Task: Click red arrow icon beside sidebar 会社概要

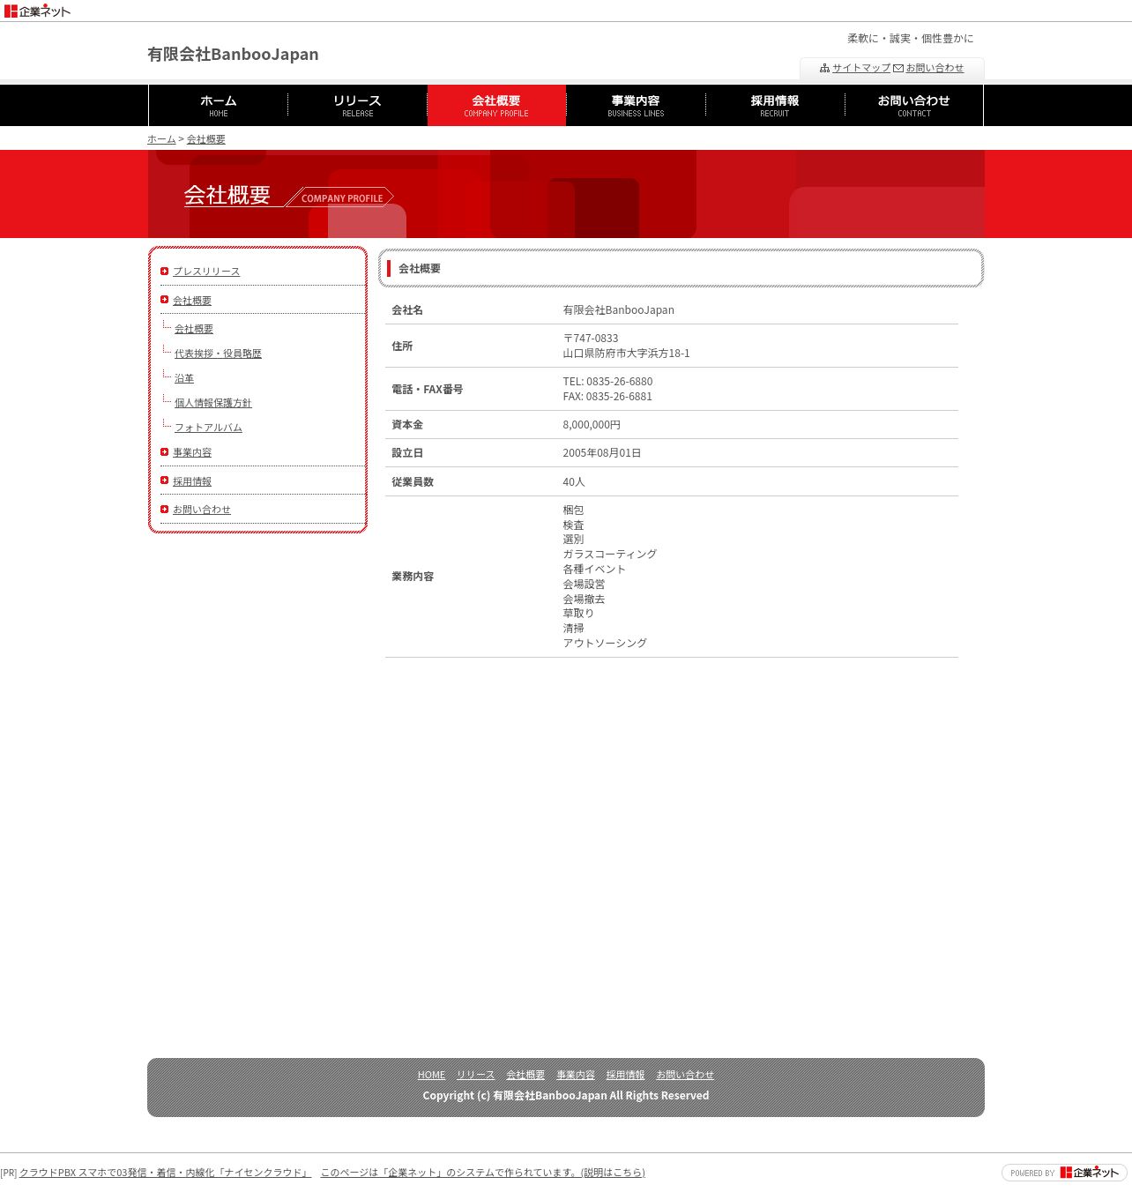Action: pos(165,300)
